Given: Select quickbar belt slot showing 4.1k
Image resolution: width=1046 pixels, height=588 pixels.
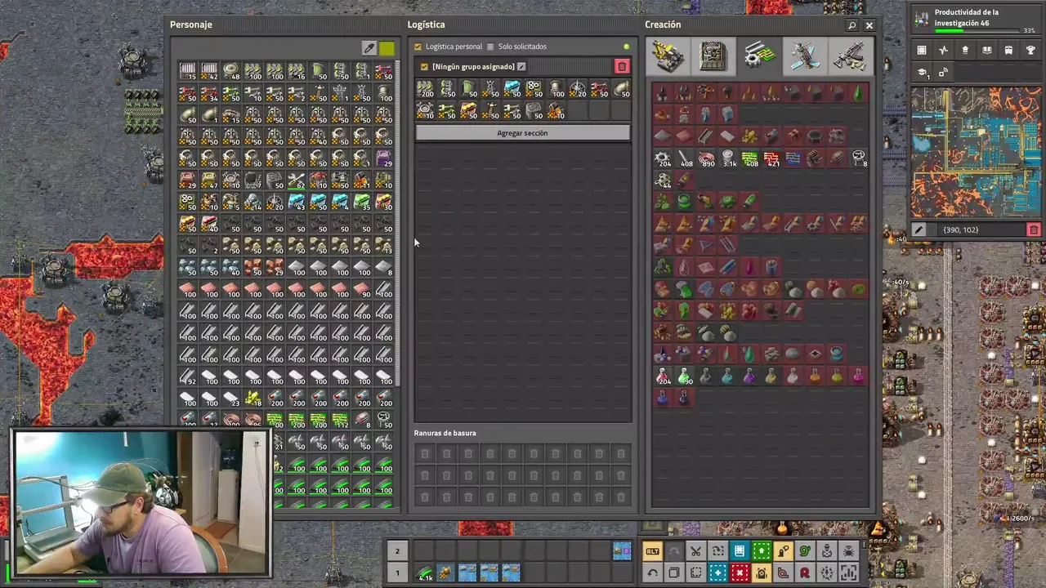Looking at the screenshot, I should pos(424,572).
